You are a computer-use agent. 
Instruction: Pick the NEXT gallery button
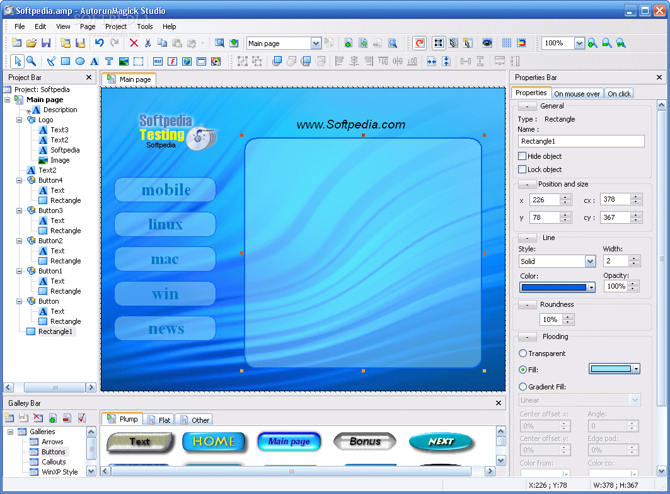(441, 442)
